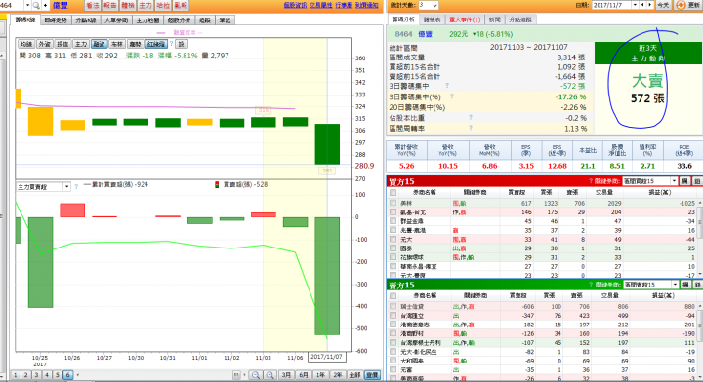Click 今天 button next to date
703x382 pixels.
coord(663,5)
